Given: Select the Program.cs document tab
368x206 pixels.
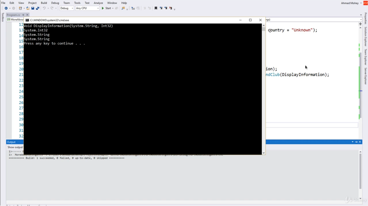Looking at the screenshot, I should [x=13, y=15].
